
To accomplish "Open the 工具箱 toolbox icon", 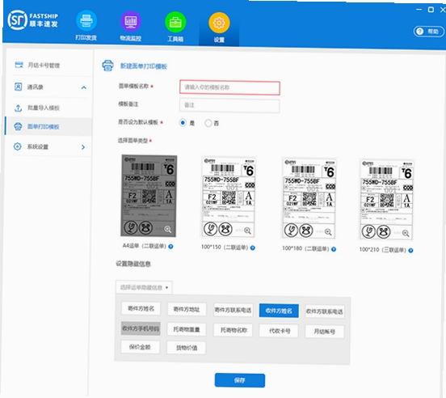I will coord(175,22).
